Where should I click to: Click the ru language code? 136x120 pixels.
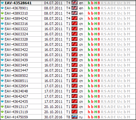coord(81,117)
